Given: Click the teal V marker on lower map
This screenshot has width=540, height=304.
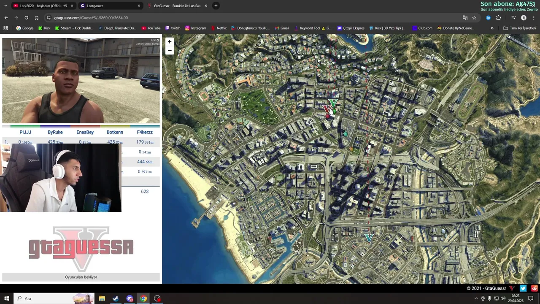Looking at the screenshot, I should tap(369, 239).
